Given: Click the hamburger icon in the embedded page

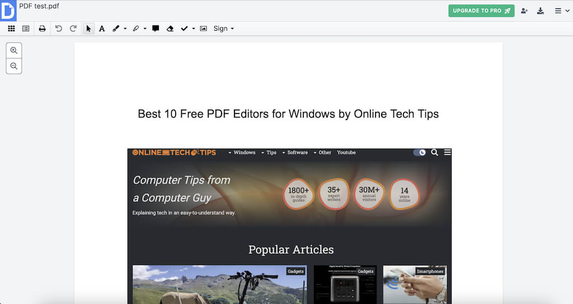Looking at the screenshot, I should pos(447,153).
